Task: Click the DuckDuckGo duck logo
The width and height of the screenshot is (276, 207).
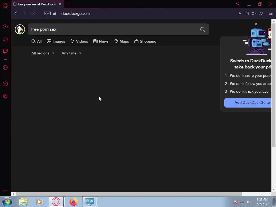Action: (20, 29)
